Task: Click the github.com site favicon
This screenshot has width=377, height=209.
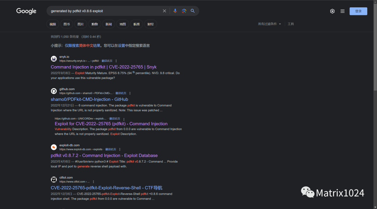Action: click(x=54, y=91)
